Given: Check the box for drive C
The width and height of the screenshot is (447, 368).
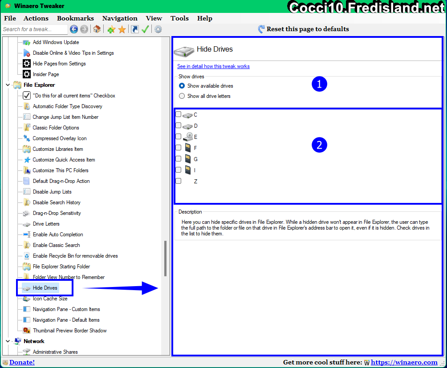Looking at the screenshot, I should [179, 114].
